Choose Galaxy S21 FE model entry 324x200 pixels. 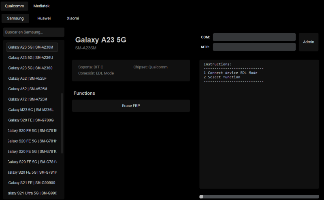pos(32,183)
